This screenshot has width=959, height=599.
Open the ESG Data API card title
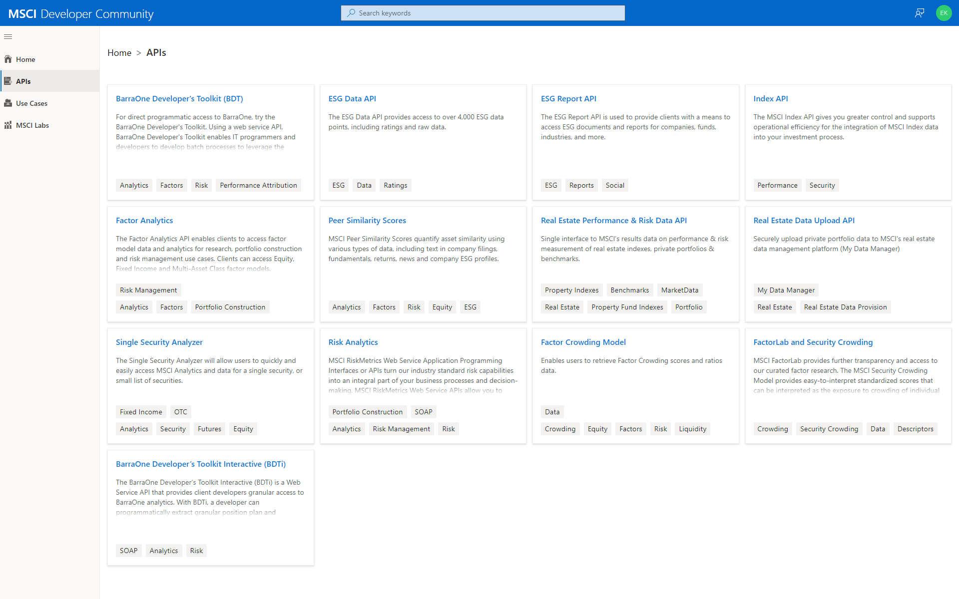pos(352,99)
